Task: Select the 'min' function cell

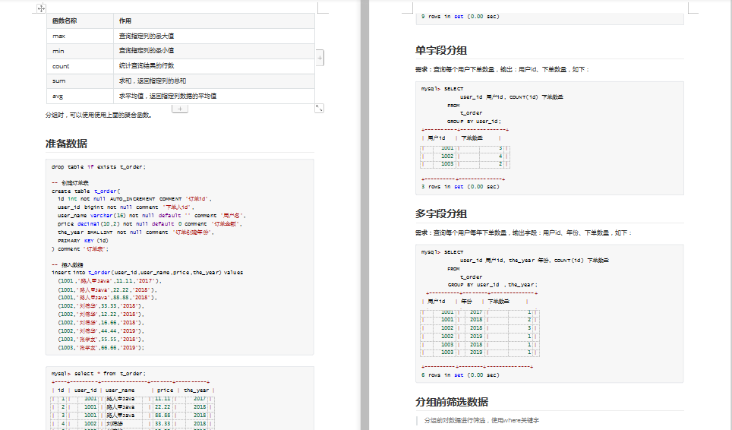Action: (x=80, y=52)
